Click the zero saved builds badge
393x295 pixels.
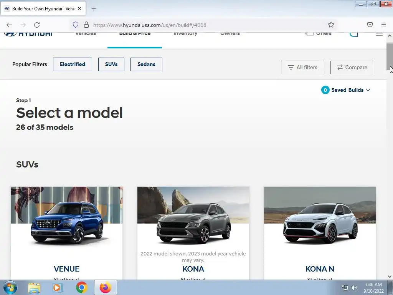[325, 90]
